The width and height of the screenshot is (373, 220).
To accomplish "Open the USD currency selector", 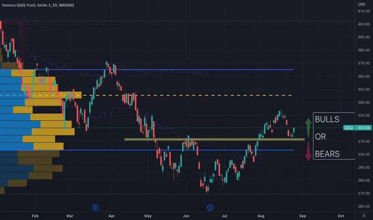I will pos(361,4).
